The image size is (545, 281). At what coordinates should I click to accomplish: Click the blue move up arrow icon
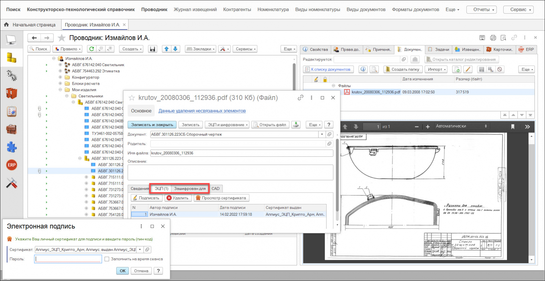(x=167, y=49)
